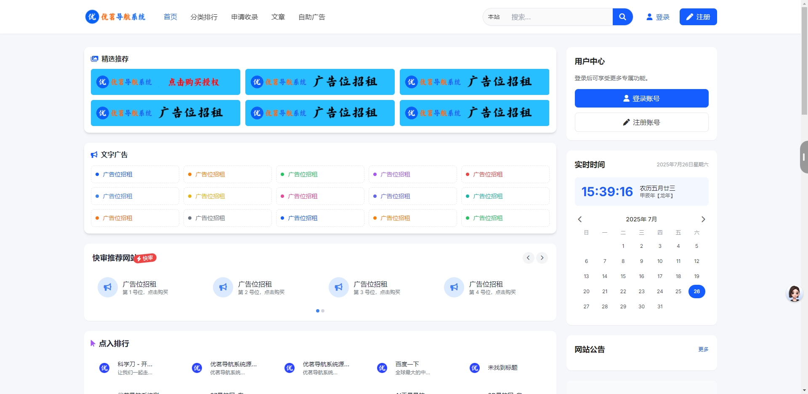Open the 本站 search scope dropdown
The image size is (808, 394).
pyautogui.click(x=494, y=17)
